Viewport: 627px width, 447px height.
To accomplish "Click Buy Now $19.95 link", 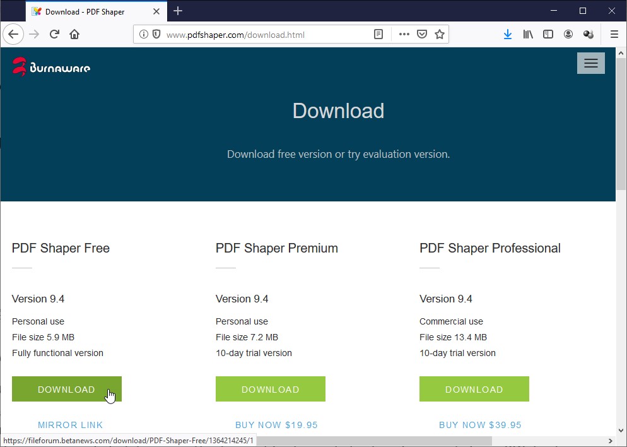I will tap(276, 425).
